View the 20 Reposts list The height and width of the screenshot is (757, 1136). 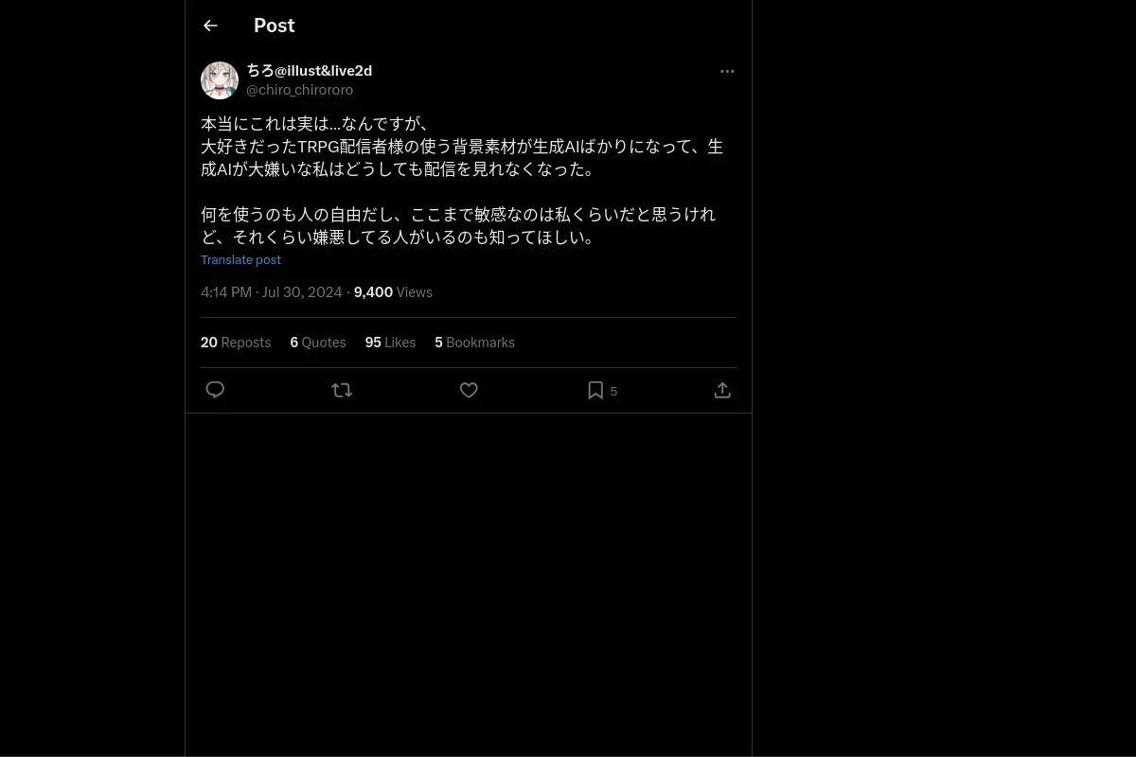236,343
